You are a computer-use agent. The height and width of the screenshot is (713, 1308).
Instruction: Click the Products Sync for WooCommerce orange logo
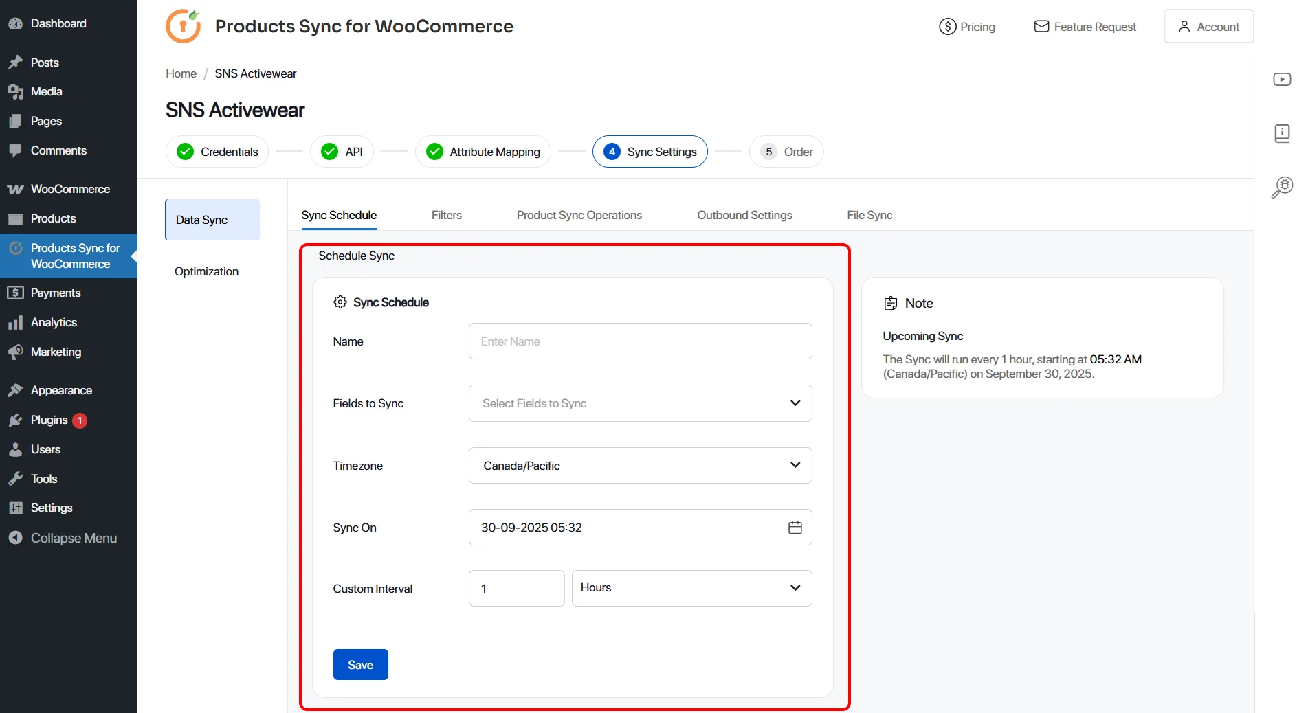(183, 25)
